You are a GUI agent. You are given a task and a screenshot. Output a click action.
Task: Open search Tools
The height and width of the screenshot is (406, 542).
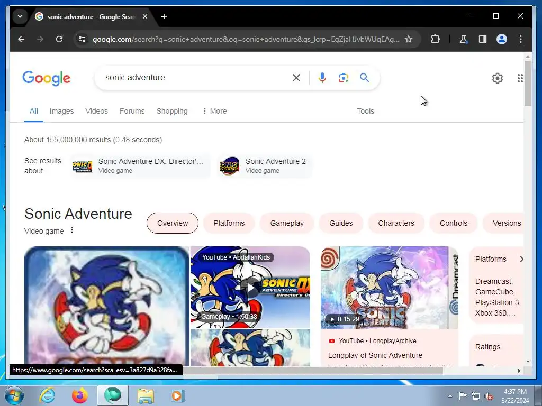pos(365,111)
